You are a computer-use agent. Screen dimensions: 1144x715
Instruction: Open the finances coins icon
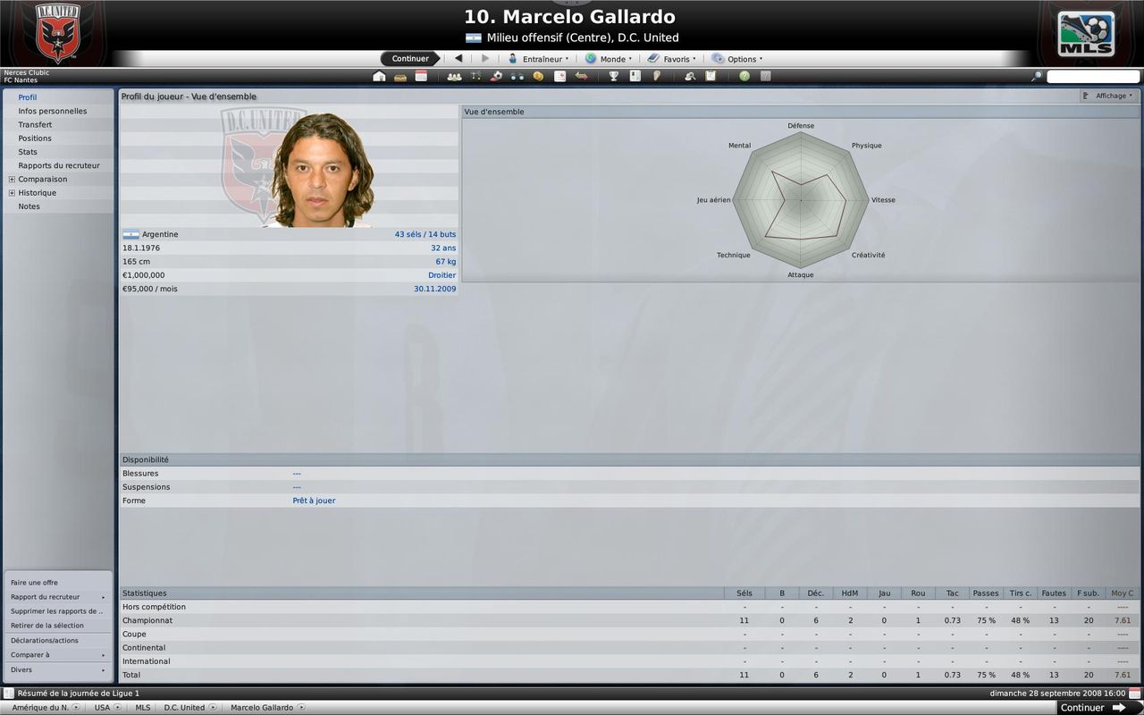538,77
